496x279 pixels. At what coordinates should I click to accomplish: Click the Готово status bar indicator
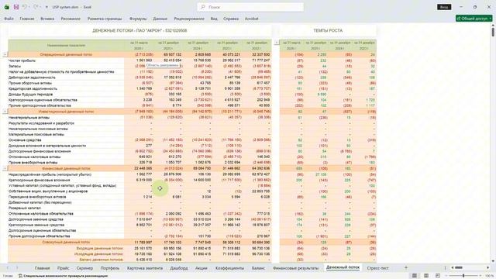coord(8,276)
